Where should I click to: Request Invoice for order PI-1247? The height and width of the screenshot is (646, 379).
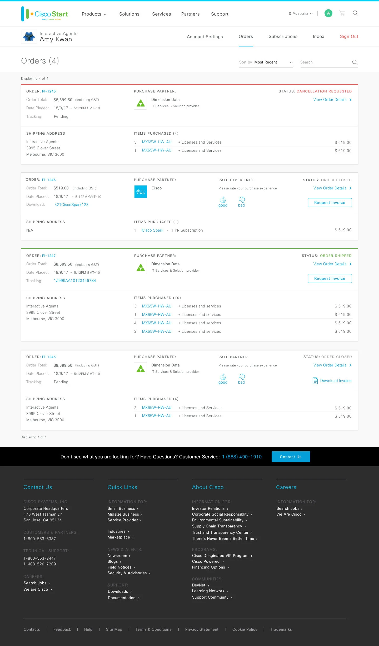click(x=330, y=278)
